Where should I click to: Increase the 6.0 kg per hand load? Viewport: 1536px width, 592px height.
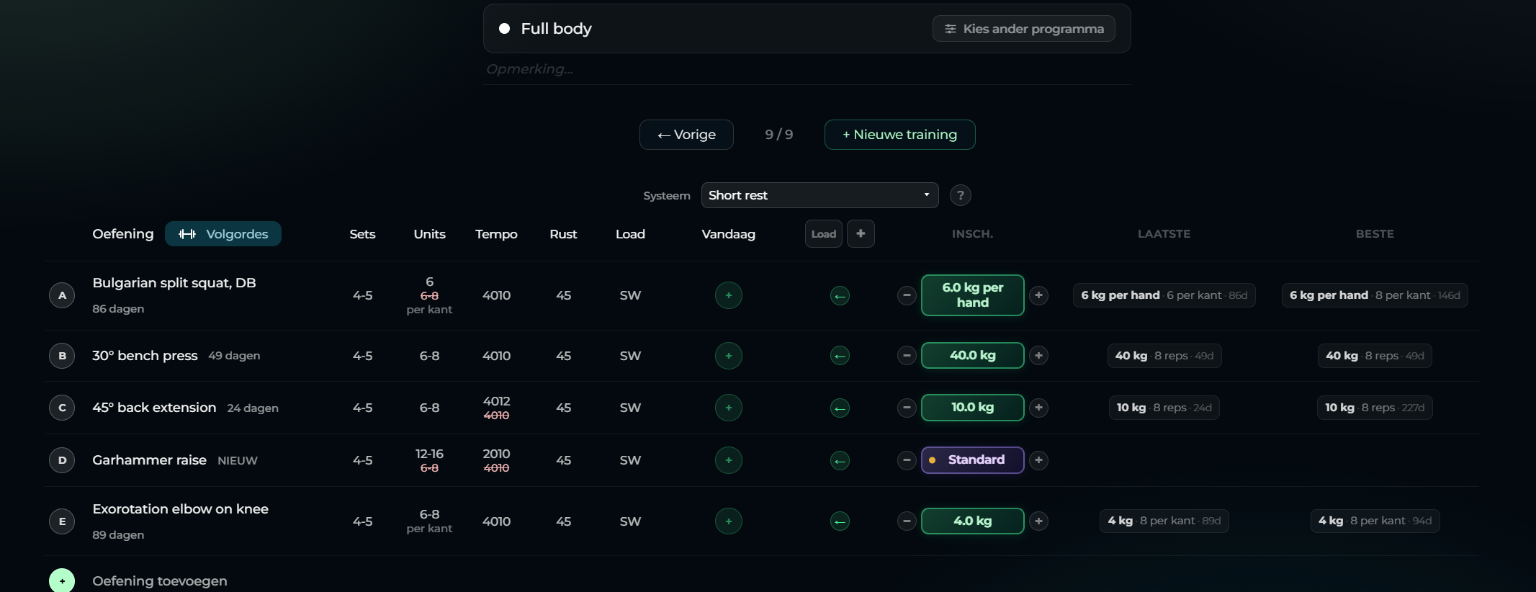click(x=1038, y=295)
